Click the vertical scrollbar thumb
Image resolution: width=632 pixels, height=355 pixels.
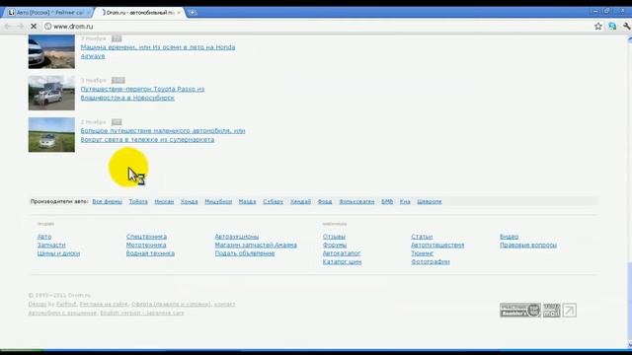click(630, 302)
